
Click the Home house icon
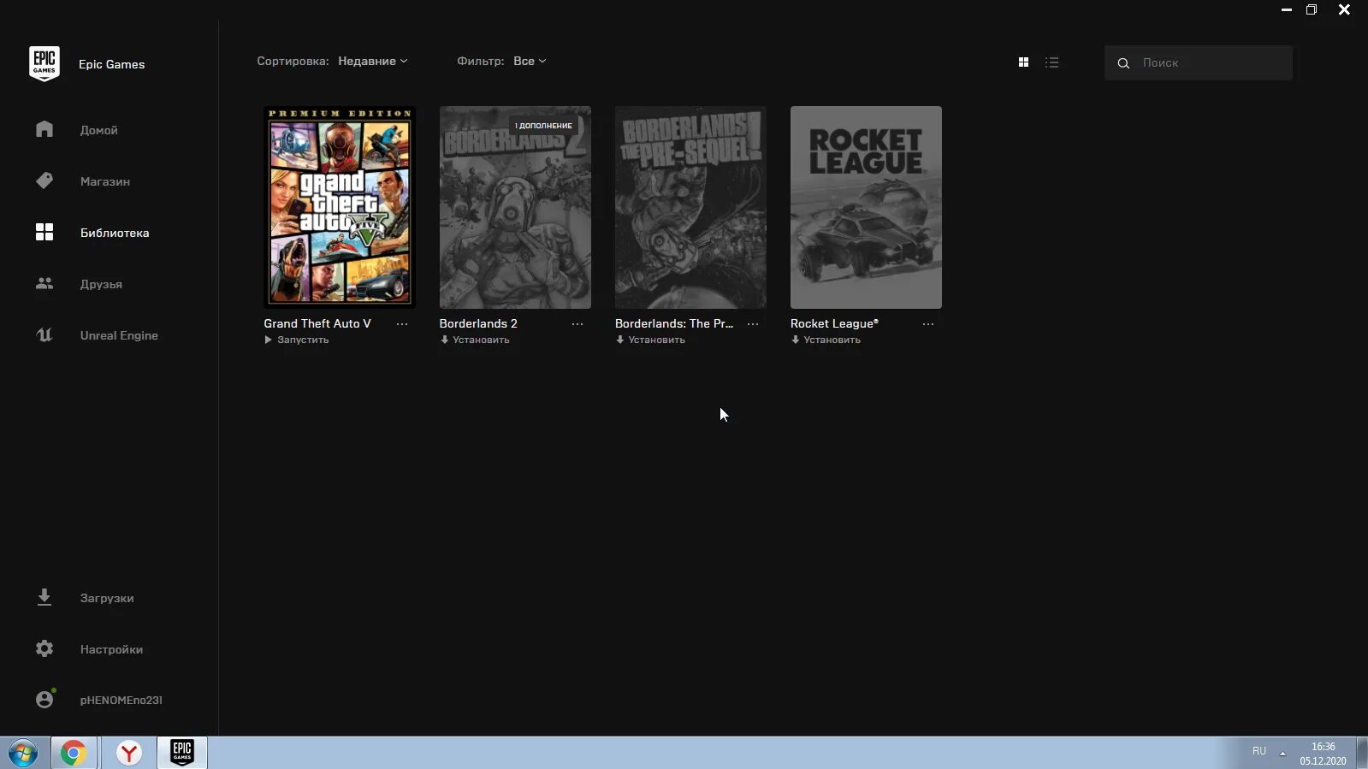[x=44, y=129]
